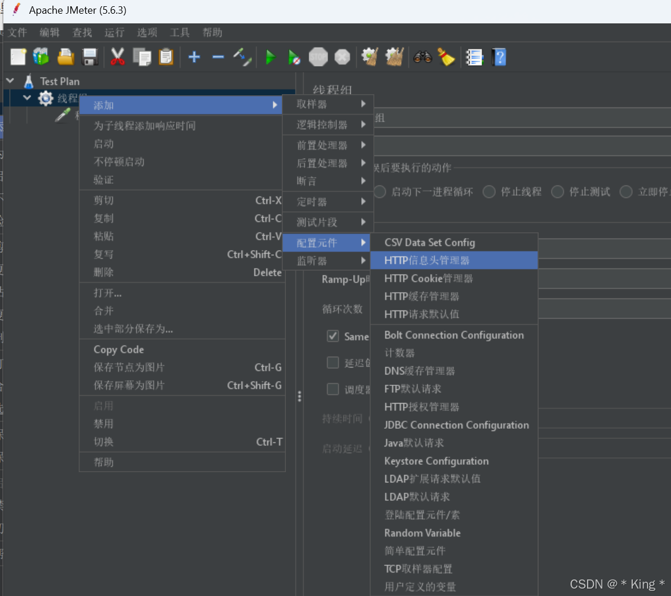Select 停止测试 radio button
Viewport: 671px width, 596px height.
click(x=557, y=191)
